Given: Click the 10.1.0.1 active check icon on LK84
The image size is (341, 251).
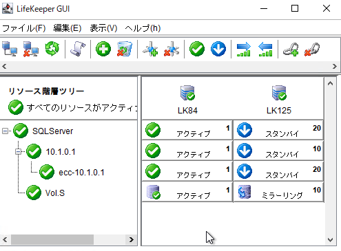Looking at the screenshot, I should click(153, 151).
